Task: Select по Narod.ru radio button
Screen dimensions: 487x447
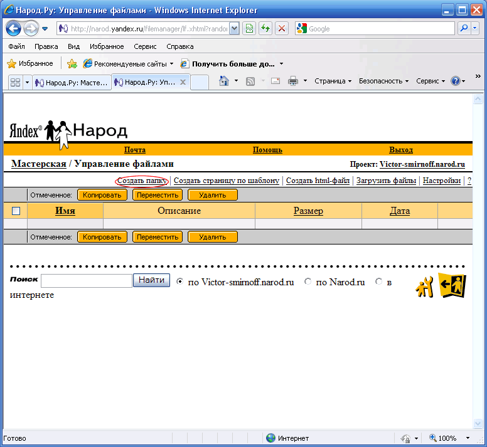Action: coord(308,281)
